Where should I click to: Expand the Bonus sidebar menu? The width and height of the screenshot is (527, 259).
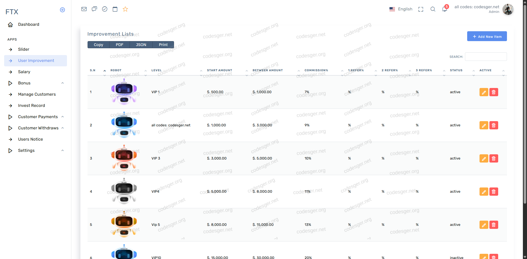(24, 83)
